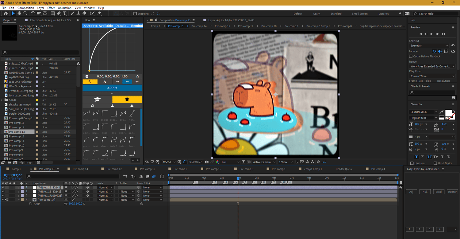Screen dimensions: 460x239
Task: Click the Play button in Preview panel
Action: pos(431,34)
